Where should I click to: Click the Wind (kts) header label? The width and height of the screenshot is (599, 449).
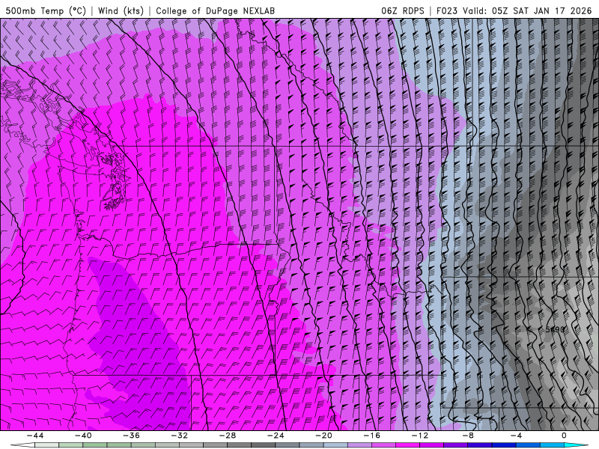coord(123,10)
